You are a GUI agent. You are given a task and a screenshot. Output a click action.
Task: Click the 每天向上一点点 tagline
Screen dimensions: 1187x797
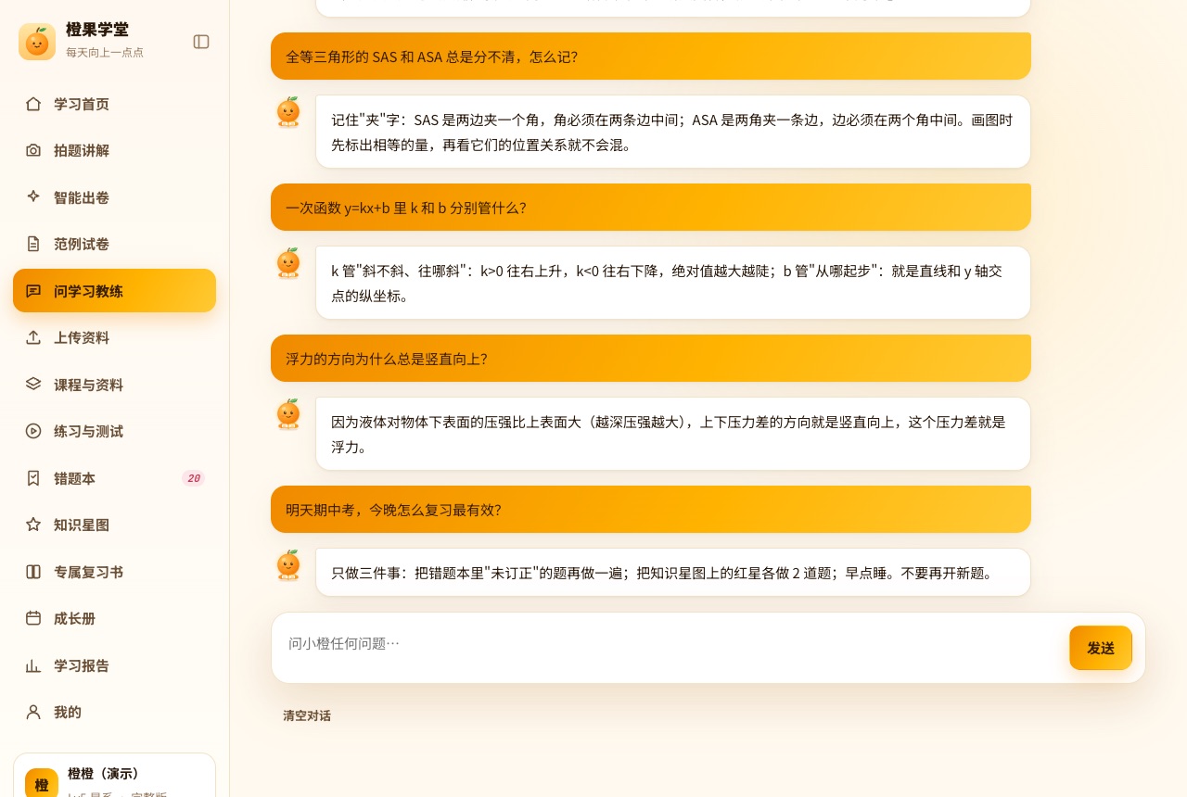pyautogui.click(x=105, y=53)
